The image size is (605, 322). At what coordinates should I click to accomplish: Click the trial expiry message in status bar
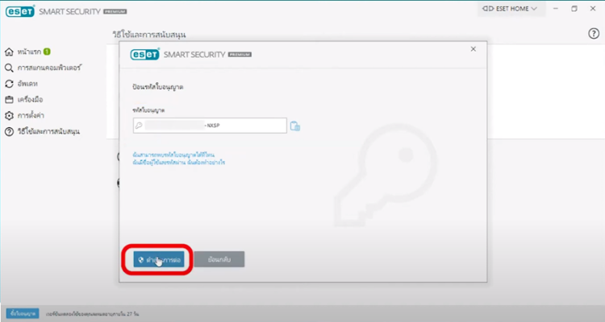tap(93, 314)
